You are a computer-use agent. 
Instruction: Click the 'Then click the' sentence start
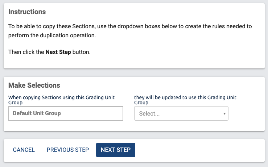point(26,52)
